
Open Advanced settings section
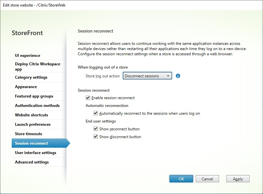pyautogui.click(x=32, y=162)
